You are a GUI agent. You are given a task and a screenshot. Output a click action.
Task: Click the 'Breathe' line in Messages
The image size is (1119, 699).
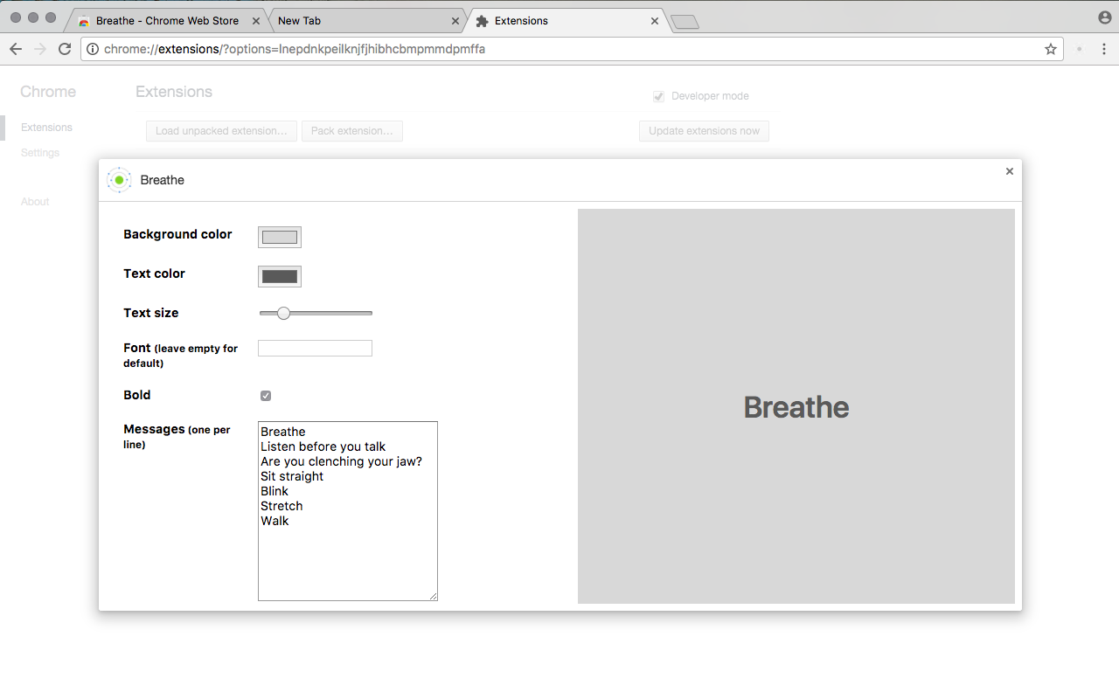[283, 432]
